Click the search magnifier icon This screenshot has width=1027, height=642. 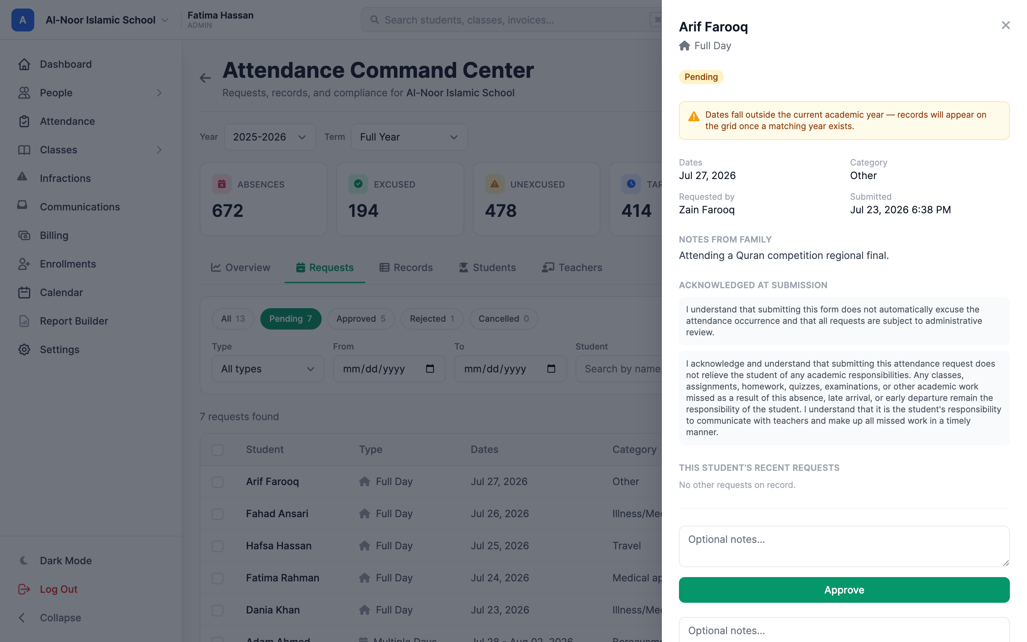point(374,20)
